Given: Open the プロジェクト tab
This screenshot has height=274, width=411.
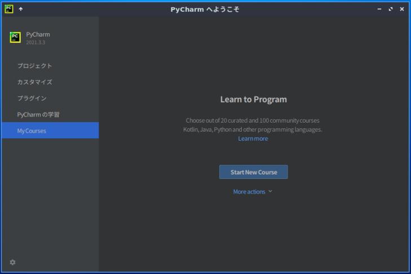Looking at the screenshot, I should pyautogui.click(x=50, y=66).
